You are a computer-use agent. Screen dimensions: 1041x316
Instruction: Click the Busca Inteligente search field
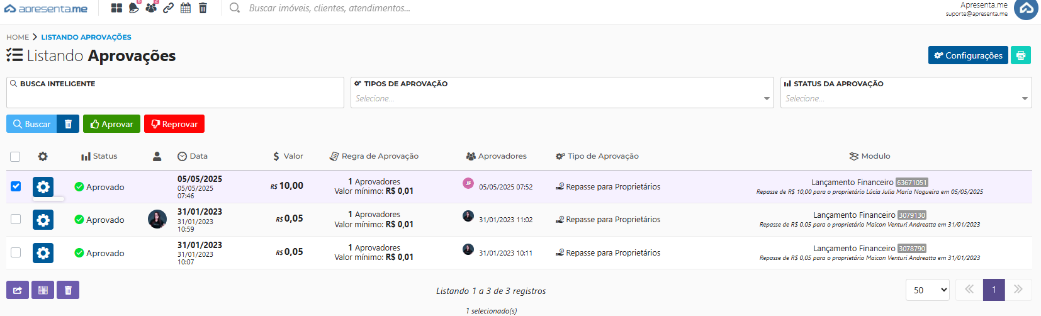(175, 99)
